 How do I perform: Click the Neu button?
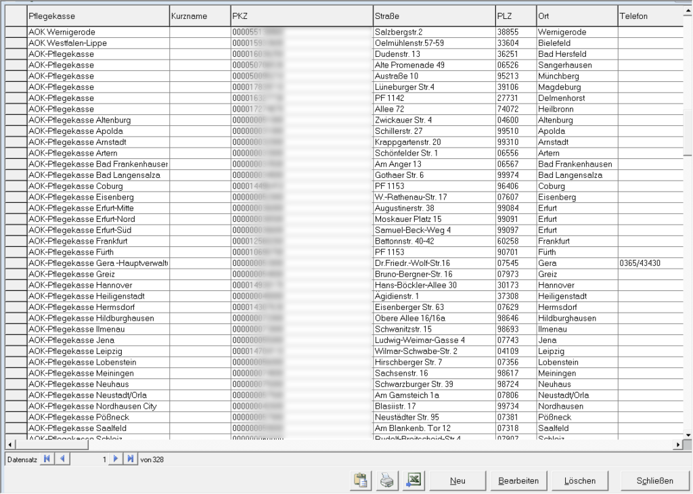pos(457,480)
